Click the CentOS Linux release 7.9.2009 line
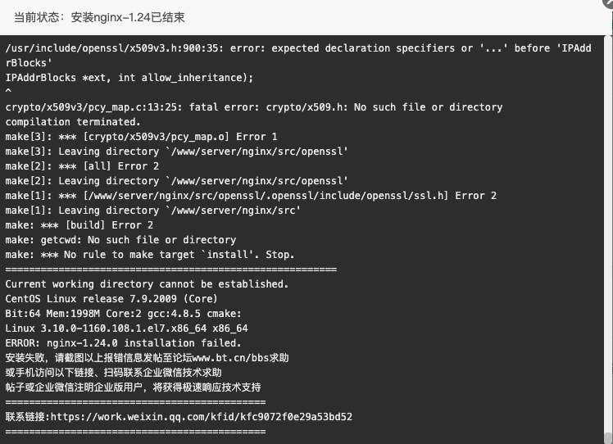The width and height of the screenshot is (613, 444). tap(111, 299)
